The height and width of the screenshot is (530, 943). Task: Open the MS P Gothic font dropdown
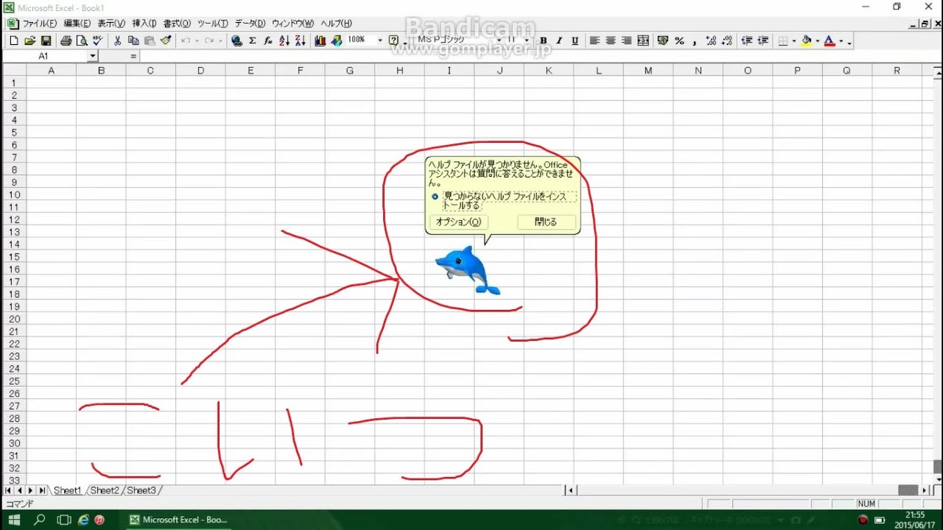click(x=499, y=40)
